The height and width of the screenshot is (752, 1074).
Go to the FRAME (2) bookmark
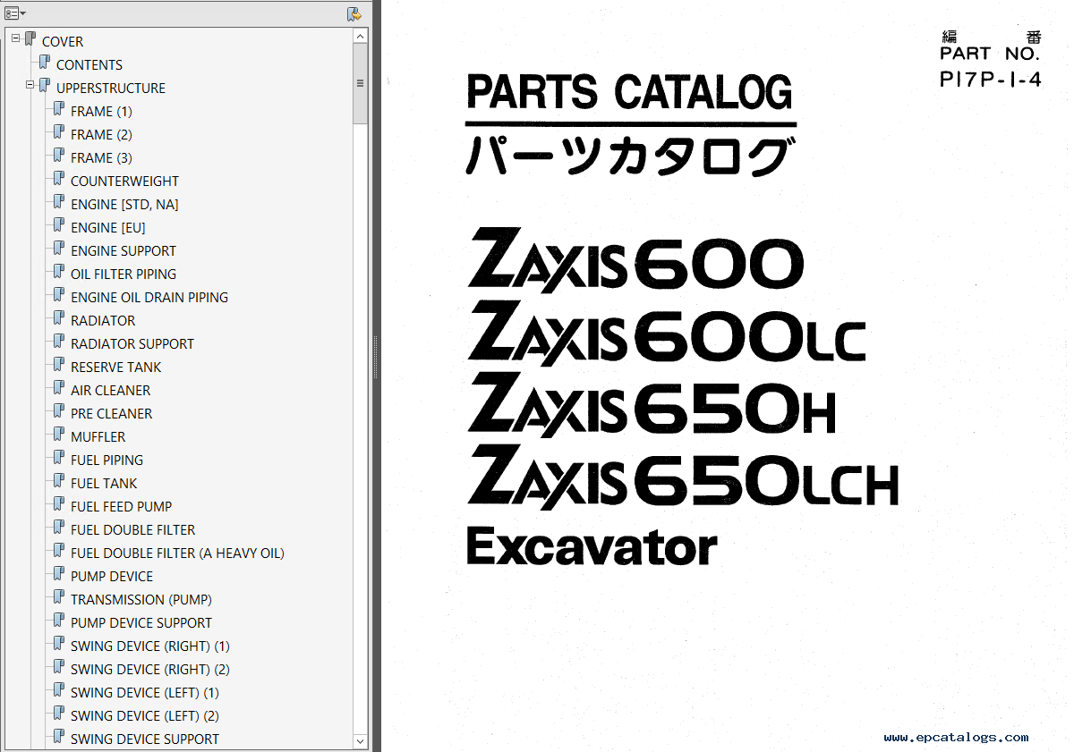tap(101, 135)
